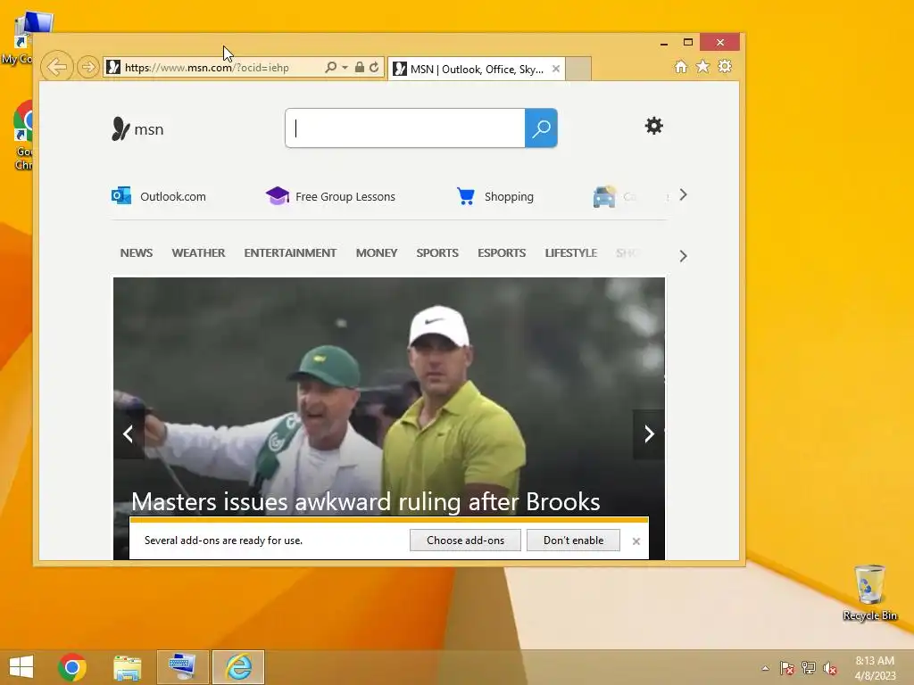
Task: Open File Explorer from taskbar
Action: [x=127, y=667]
